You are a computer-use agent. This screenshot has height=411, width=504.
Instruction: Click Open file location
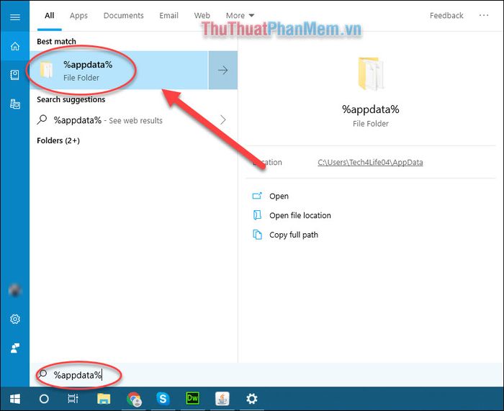point(300,215)
